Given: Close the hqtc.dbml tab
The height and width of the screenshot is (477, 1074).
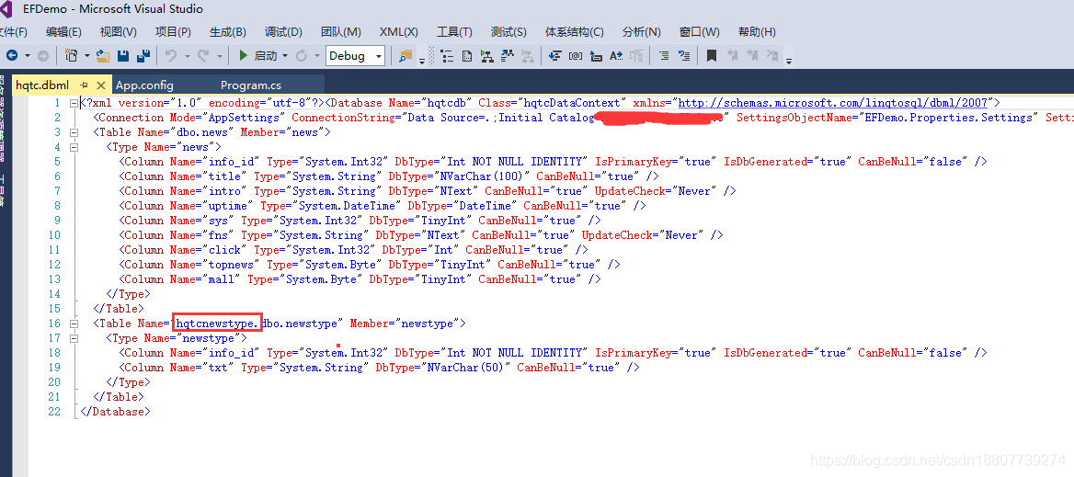Looking at the screenshot, I should click(x=101, y=85).
